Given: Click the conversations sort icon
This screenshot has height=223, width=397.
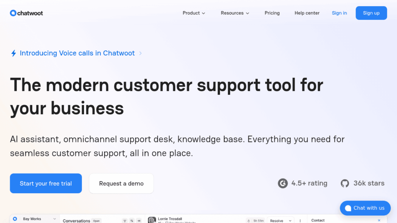Looking at the screenshot, I should coord(132,221).
